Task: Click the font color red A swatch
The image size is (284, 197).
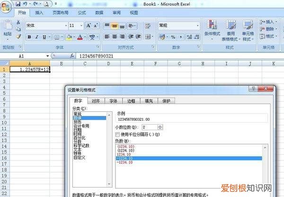Action: (80, 37)
